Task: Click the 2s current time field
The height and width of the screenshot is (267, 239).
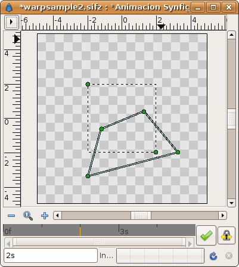Action: pyautogui.click(x=51, y=256)
